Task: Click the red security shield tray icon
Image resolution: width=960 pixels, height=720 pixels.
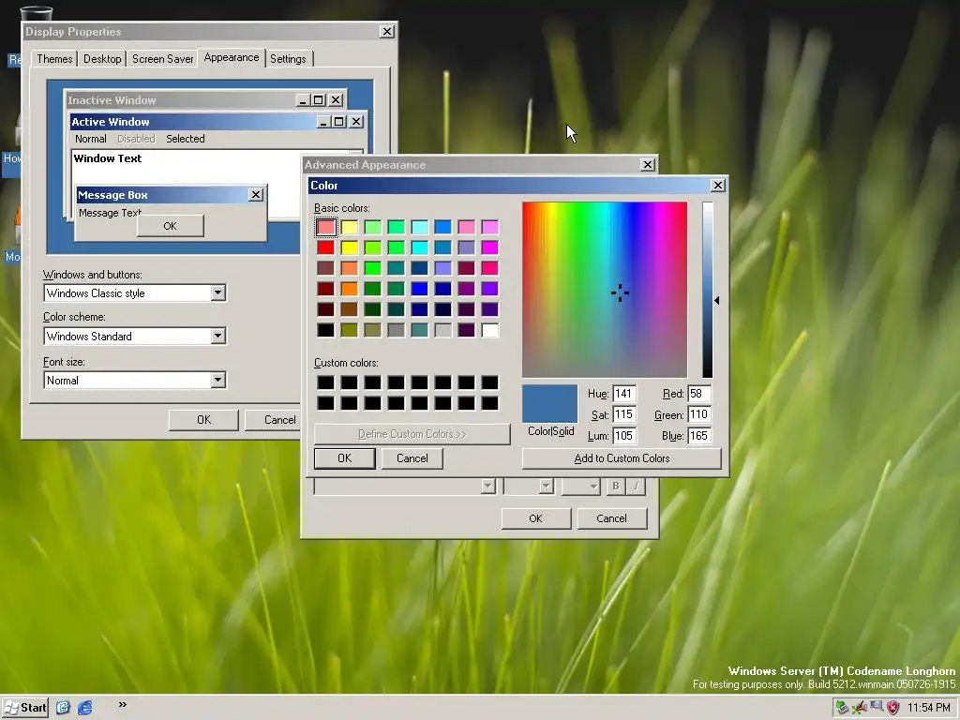Action: 893,708
